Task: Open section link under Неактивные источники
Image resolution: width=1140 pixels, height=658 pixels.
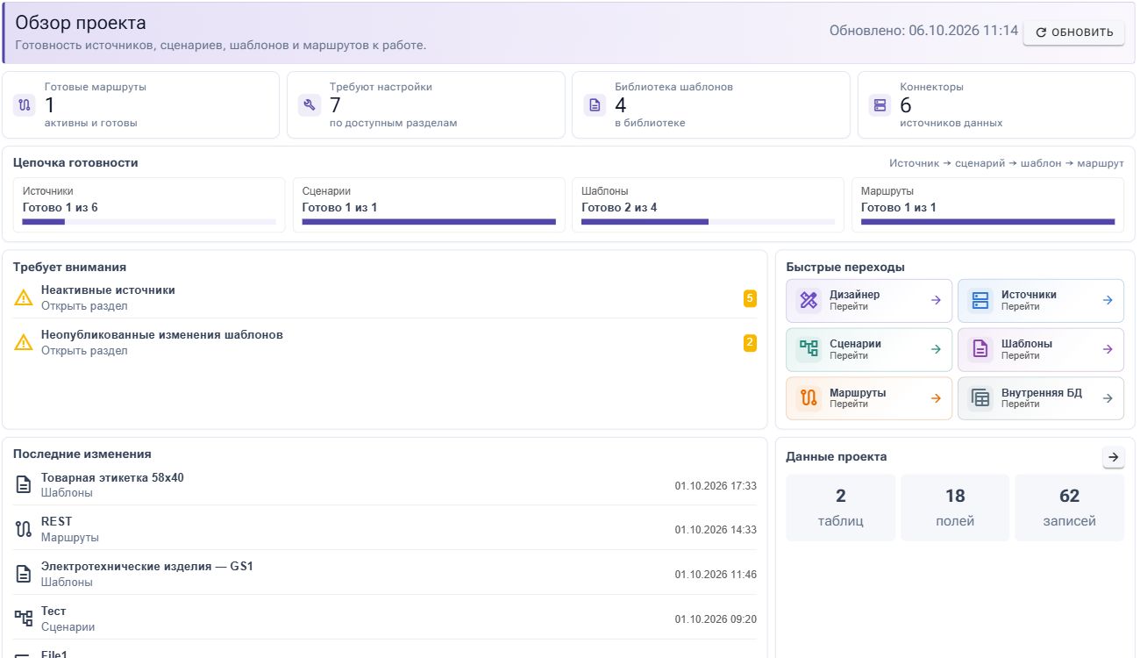Action: (x=84, y=306)
